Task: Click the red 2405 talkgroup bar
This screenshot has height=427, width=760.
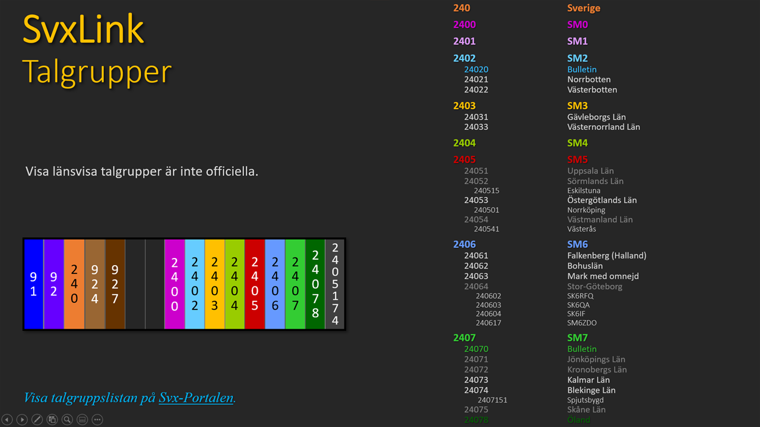Action: [255, 284]
